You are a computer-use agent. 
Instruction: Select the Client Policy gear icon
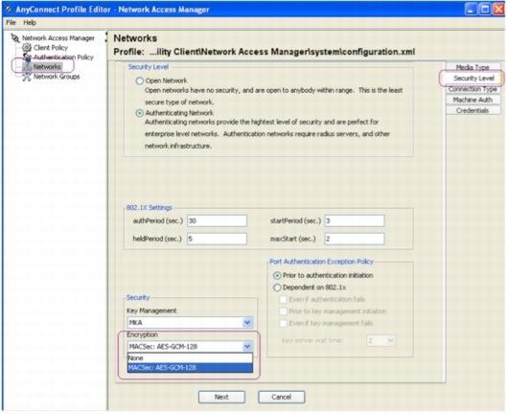(x=27, y=48)
